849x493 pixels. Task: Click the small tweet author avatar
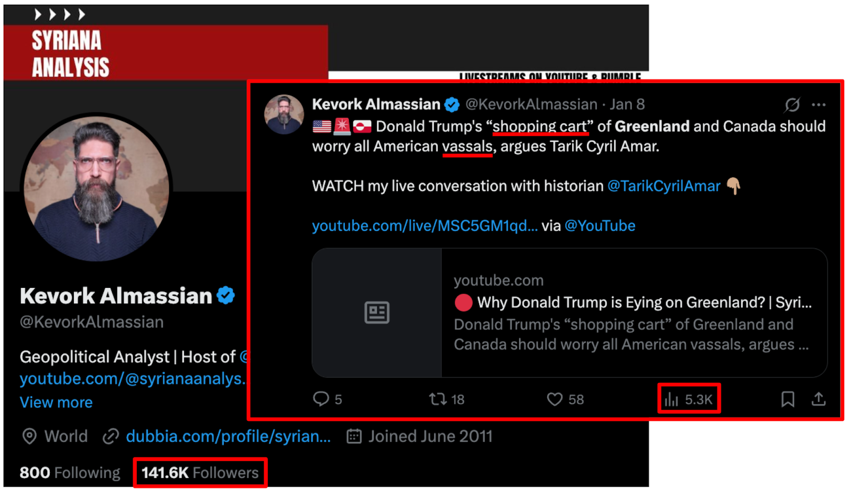coord(284,115)
